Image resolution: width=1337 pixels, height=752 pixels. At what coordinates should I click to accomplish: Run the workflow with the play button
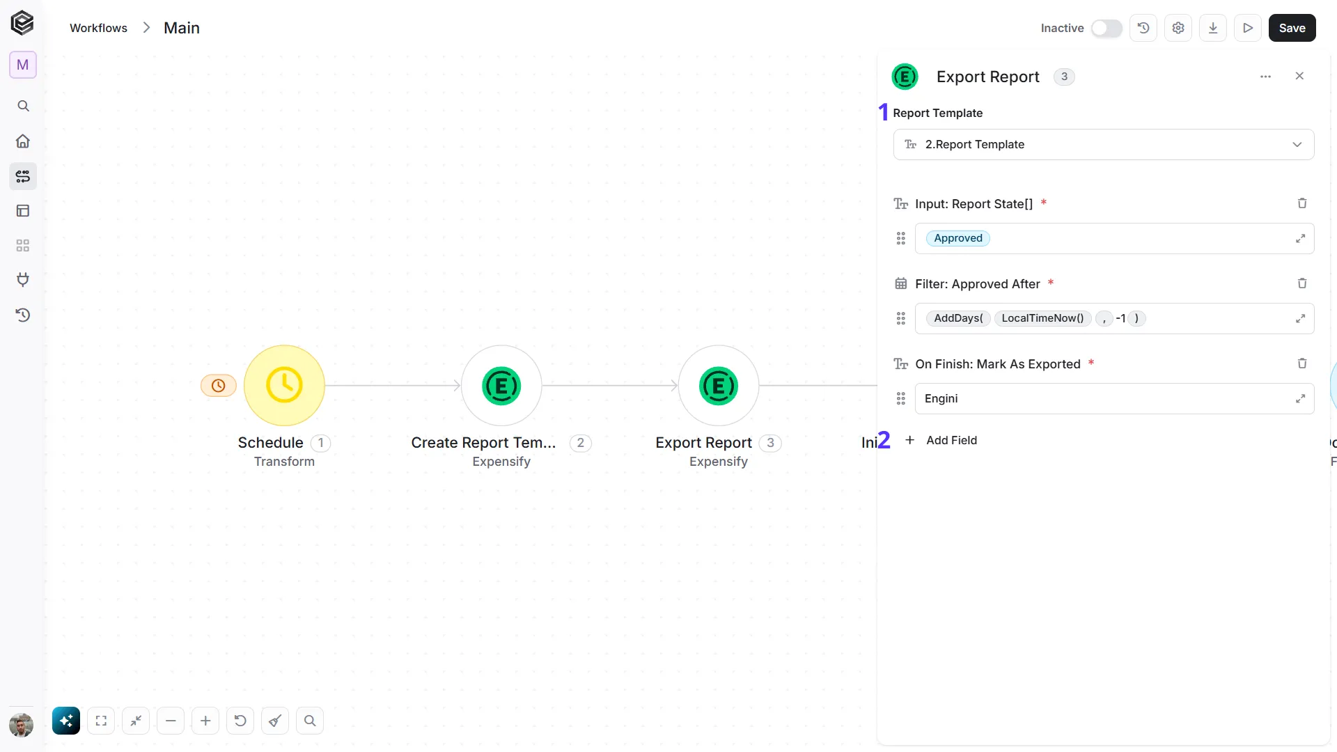click(x=1248, y=28)
